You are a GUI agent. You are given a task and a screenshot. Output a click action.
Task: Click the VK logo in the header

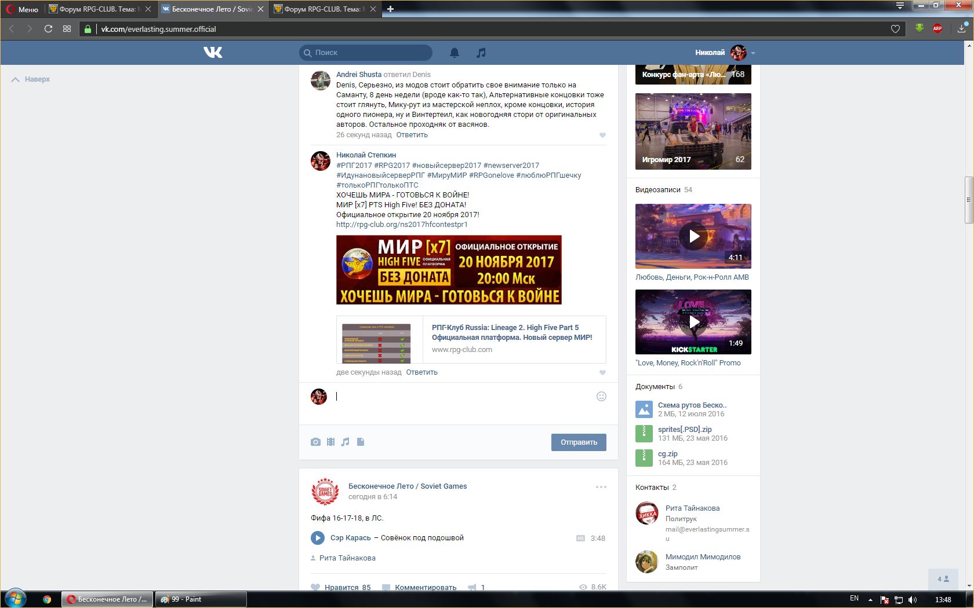pos(213,53)
